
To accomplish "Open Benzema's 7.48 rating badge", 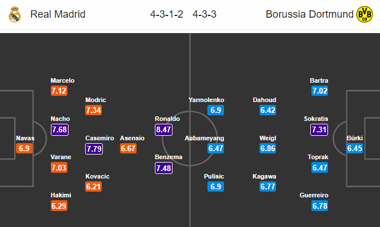I will coord(163,168).
